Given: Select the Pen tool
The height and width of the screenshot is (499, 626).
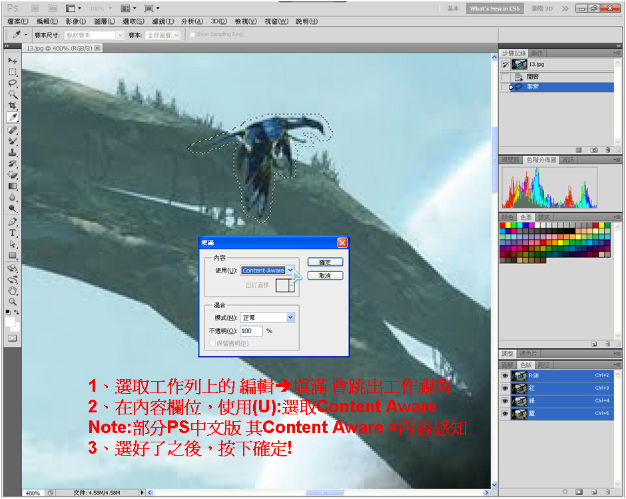Looking at the screenshot, I should tap(13, 221).
